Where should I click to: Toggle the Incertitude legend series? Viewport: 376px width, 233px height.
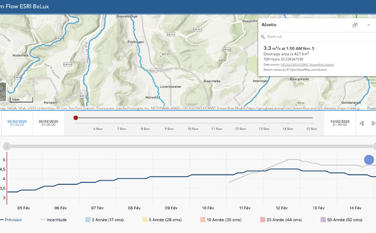click(53, 220)
